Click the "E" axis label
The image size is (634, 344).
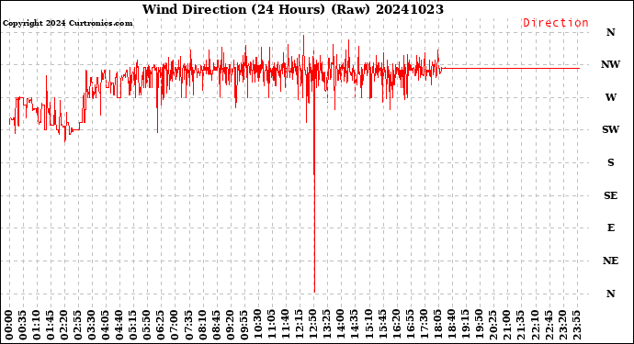[x=610, y=228]
